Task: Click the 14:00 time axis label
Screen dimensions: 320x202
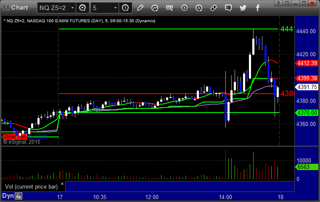Action: (x=225, y=197)
